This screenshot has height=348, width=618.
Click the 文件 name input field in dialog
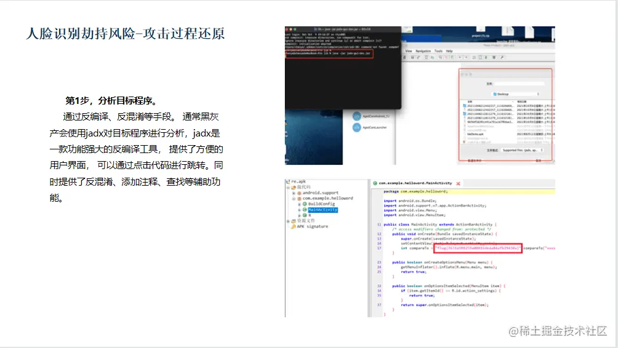(x=520, y=84)
